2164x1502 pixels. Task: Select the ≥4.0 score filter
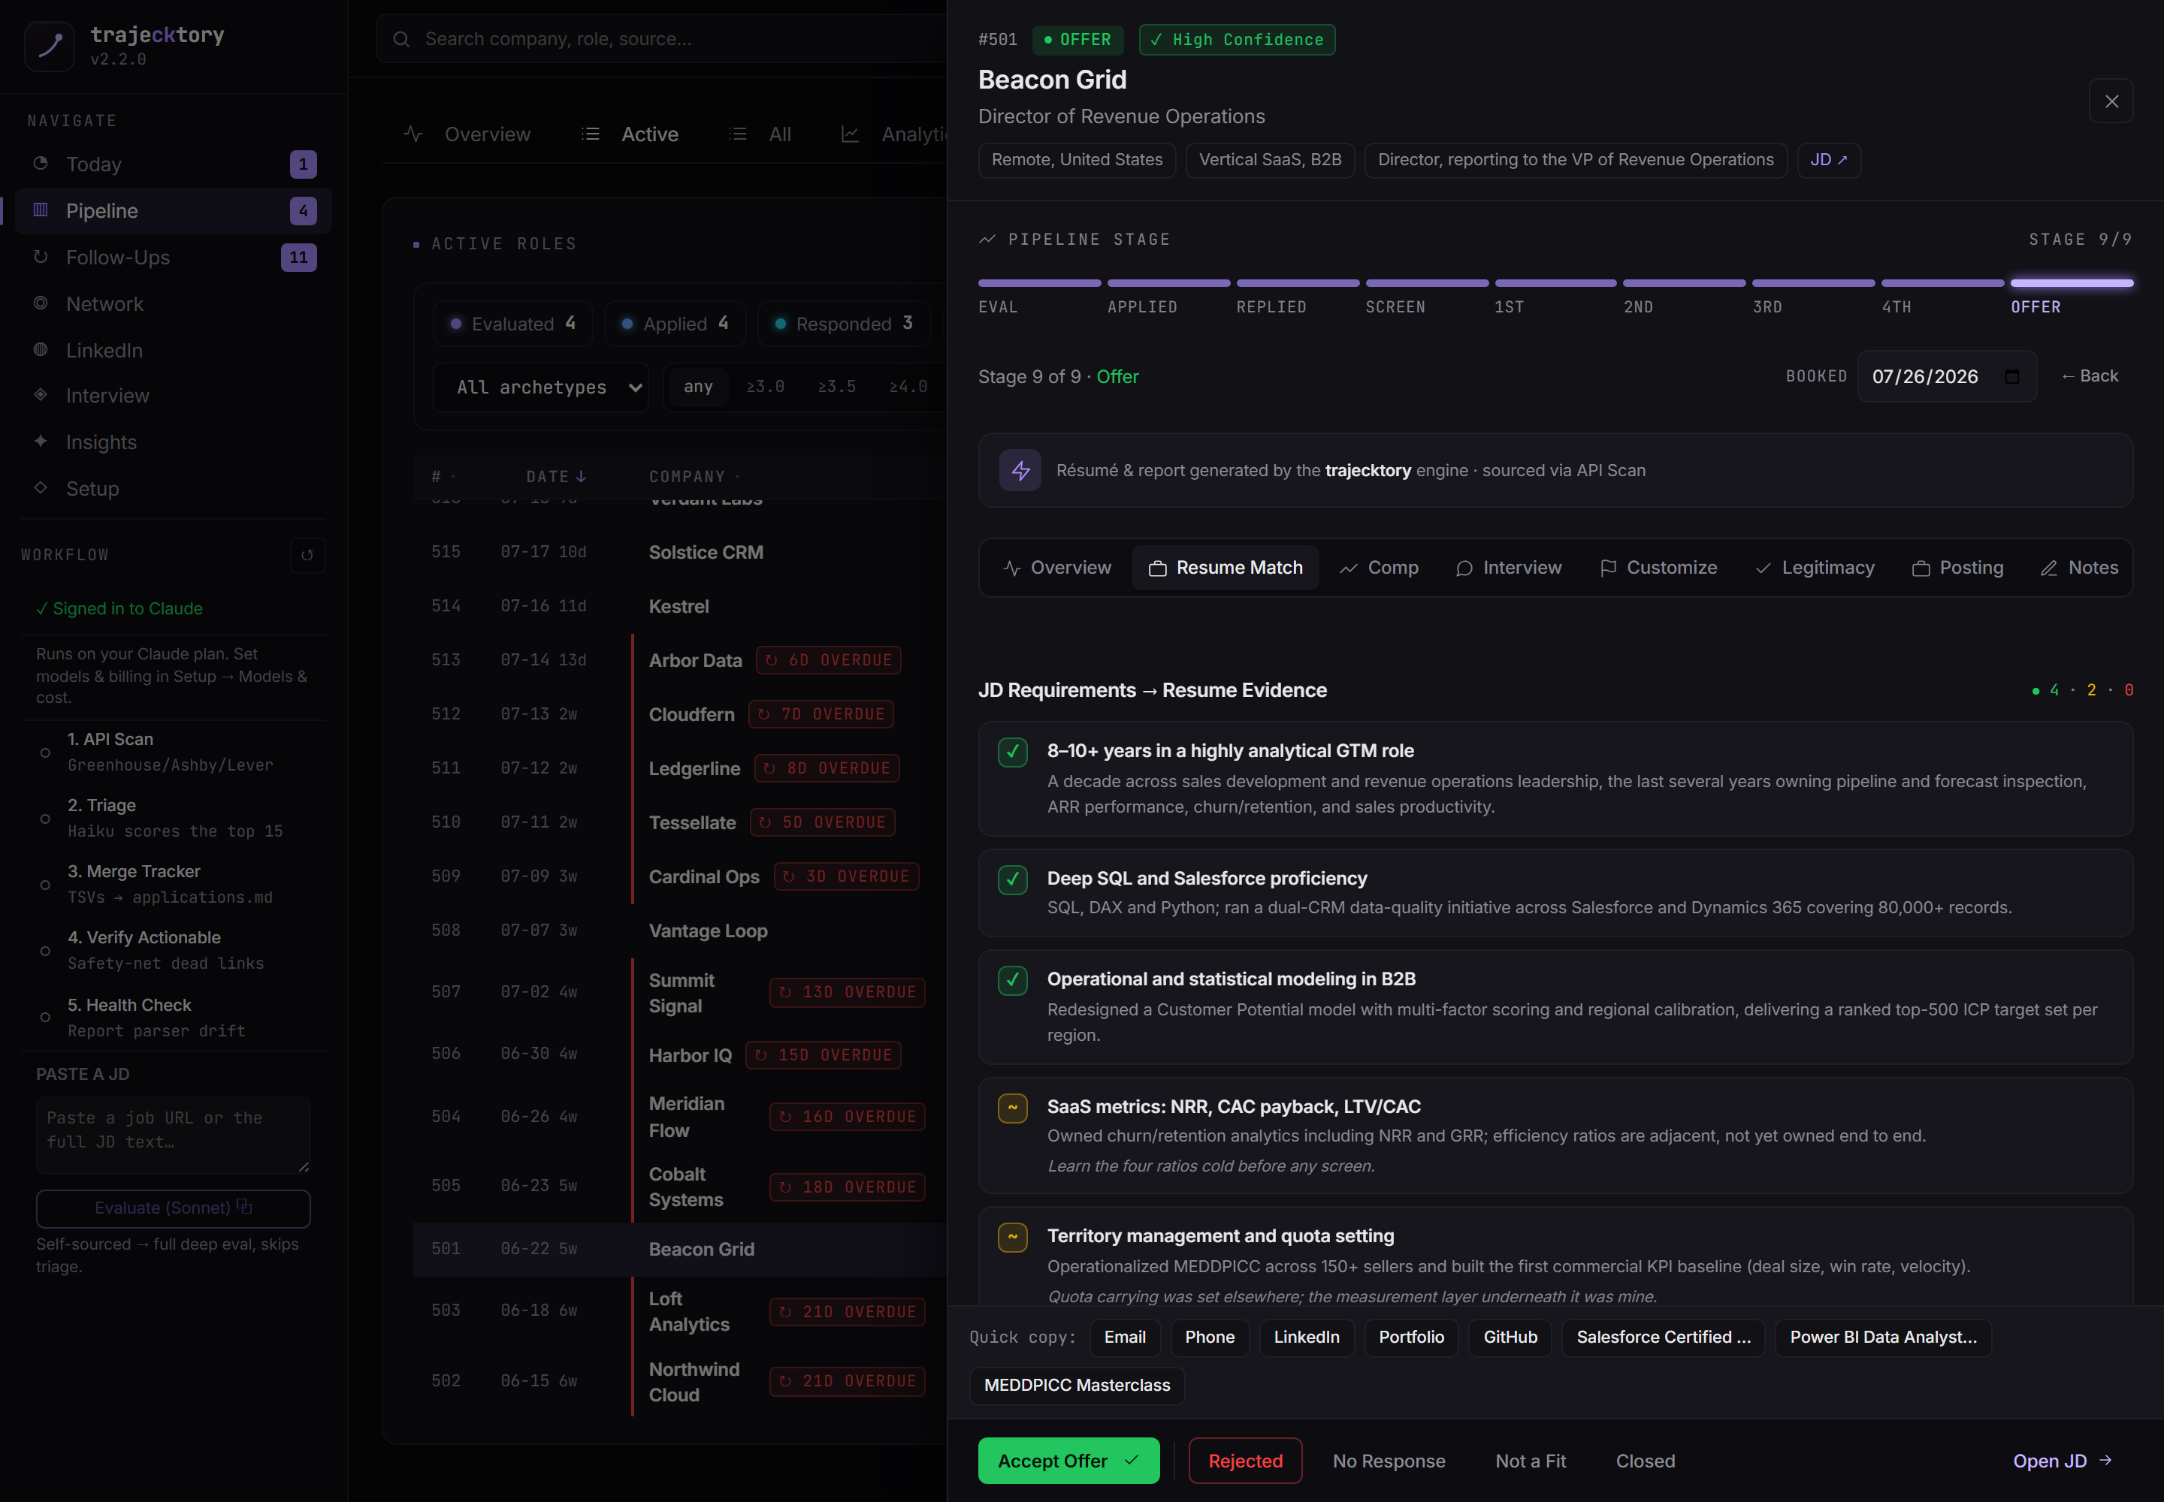(x=908, y=387)
